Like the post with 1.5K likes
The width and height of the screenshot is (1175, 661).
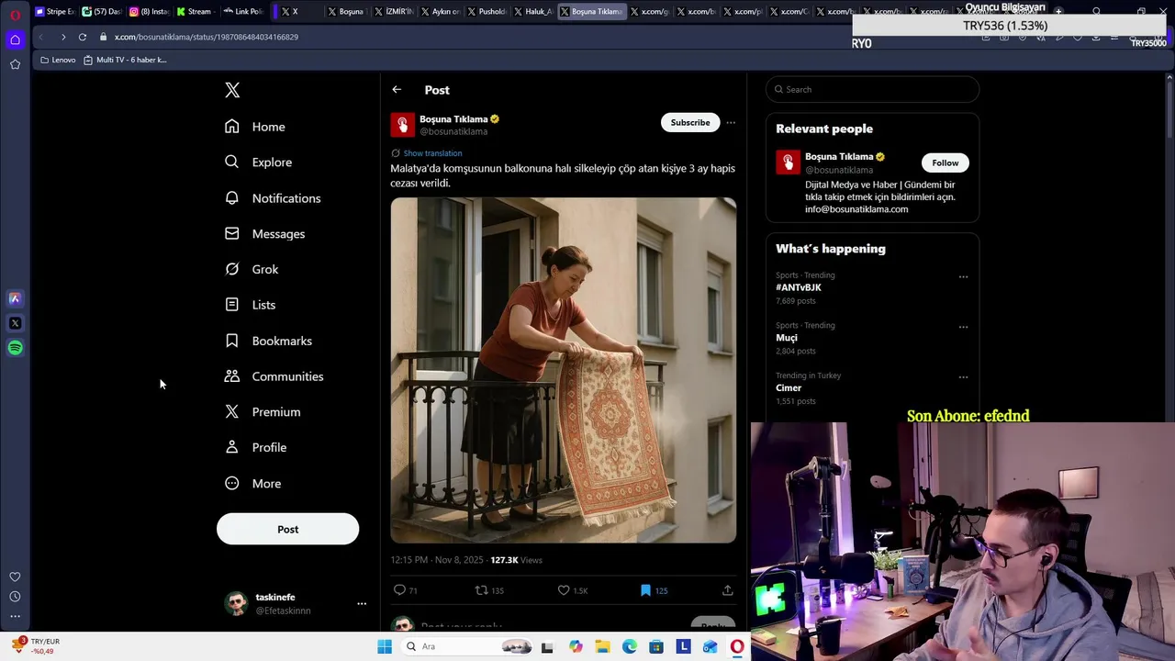click(564, 590)
